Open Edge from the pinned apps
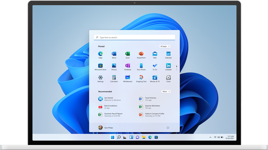268x150 pixels. tap(100, 55)
